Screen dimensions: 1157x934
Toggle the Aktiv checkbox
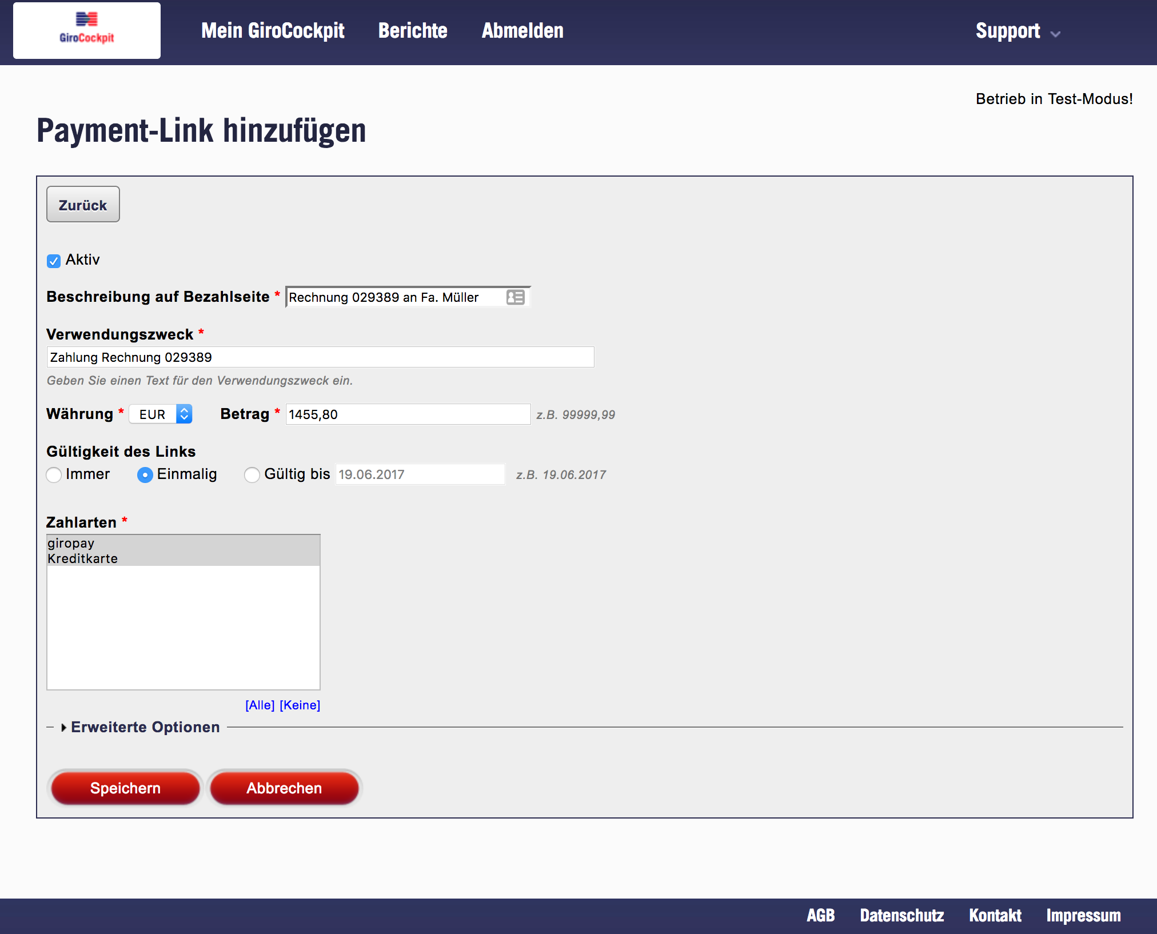click(x=54, y=261)
